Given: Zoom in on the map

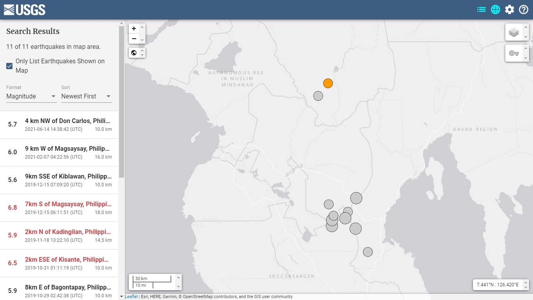Looking at the screenshot, I should click(x=134, y=29).
